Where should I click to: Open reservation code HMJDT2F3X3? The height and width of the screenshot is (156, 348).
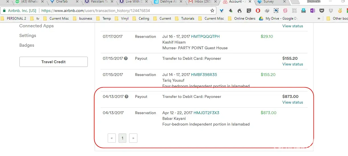coord(206,113)
